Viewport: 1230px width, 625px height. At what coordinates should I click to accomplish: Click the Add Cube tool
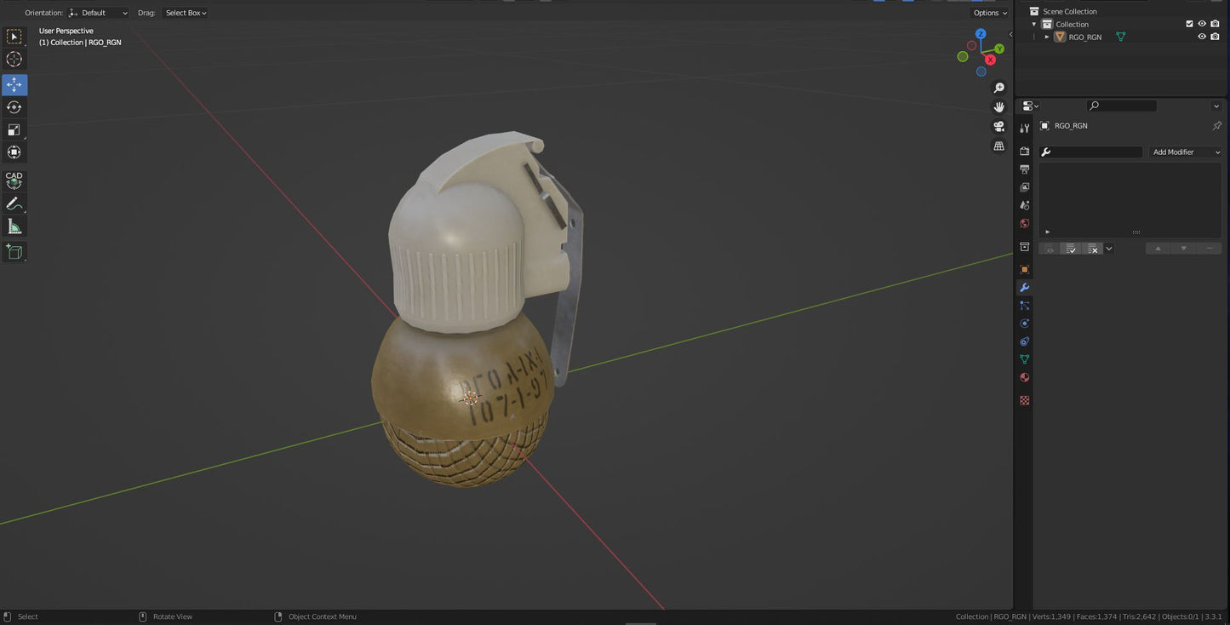pyautogui.click(x=14, y=251)
